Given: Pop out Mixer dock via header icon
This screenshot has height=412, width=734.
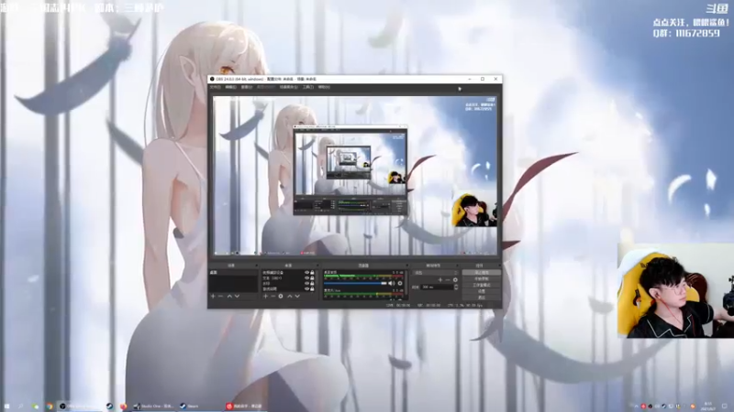Looking at the screenshot, I should click(407, 266).
